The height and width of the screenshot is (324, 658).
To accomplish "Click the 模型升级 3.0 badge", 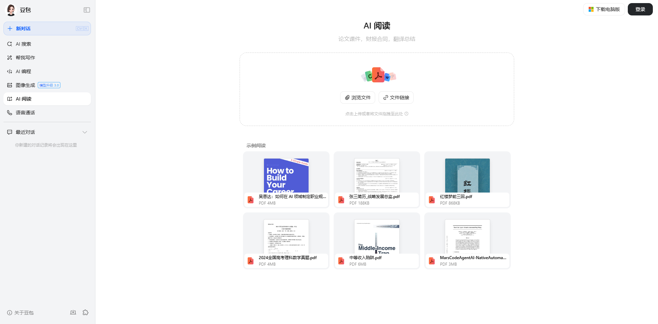I will 49,85.
